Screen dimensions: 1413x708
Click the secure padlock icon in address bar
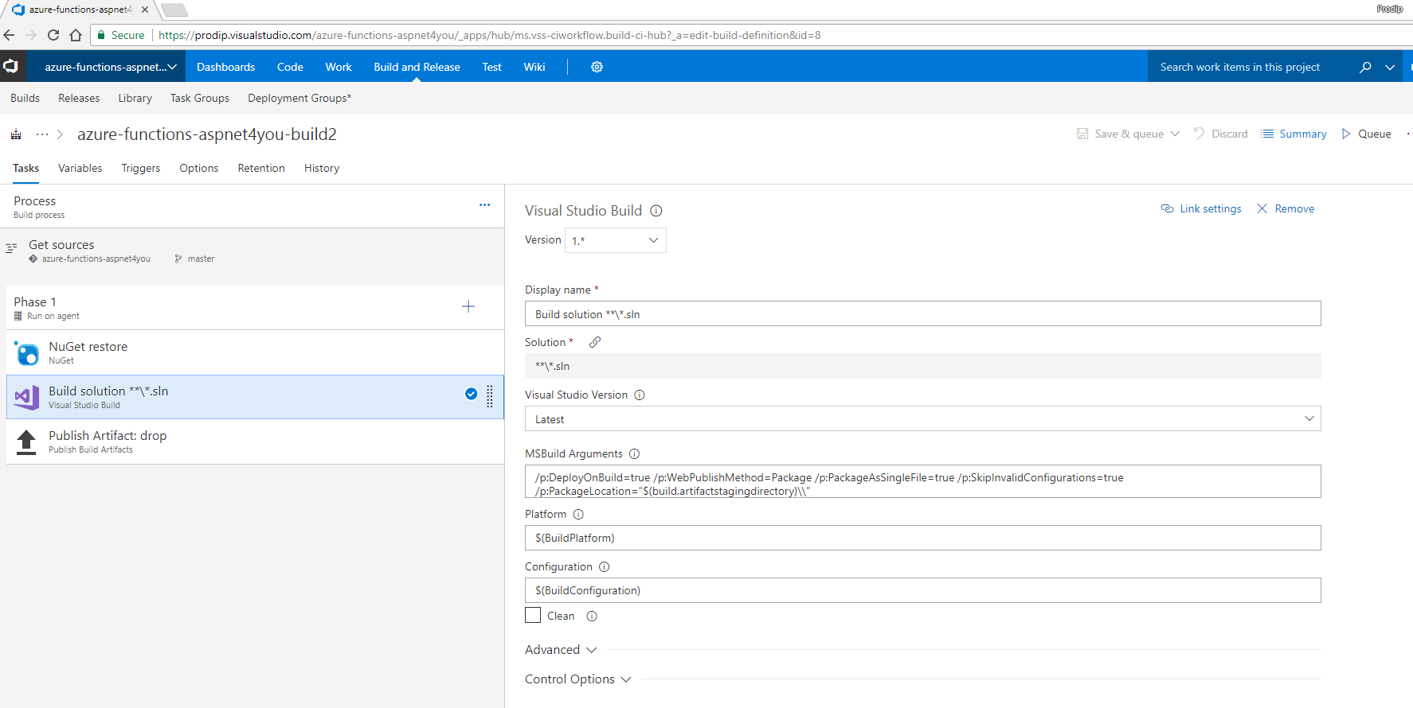click(x=101, y=35)
